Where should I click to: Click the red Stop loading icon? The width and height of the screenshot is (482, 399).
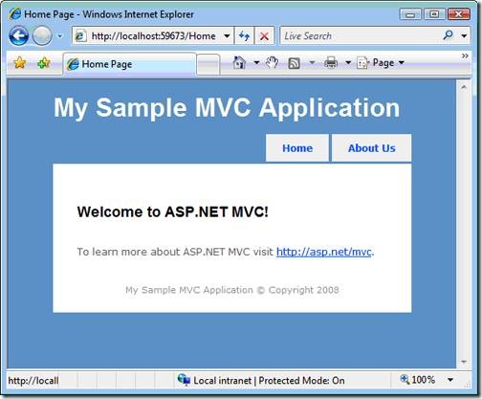[264, 36]
